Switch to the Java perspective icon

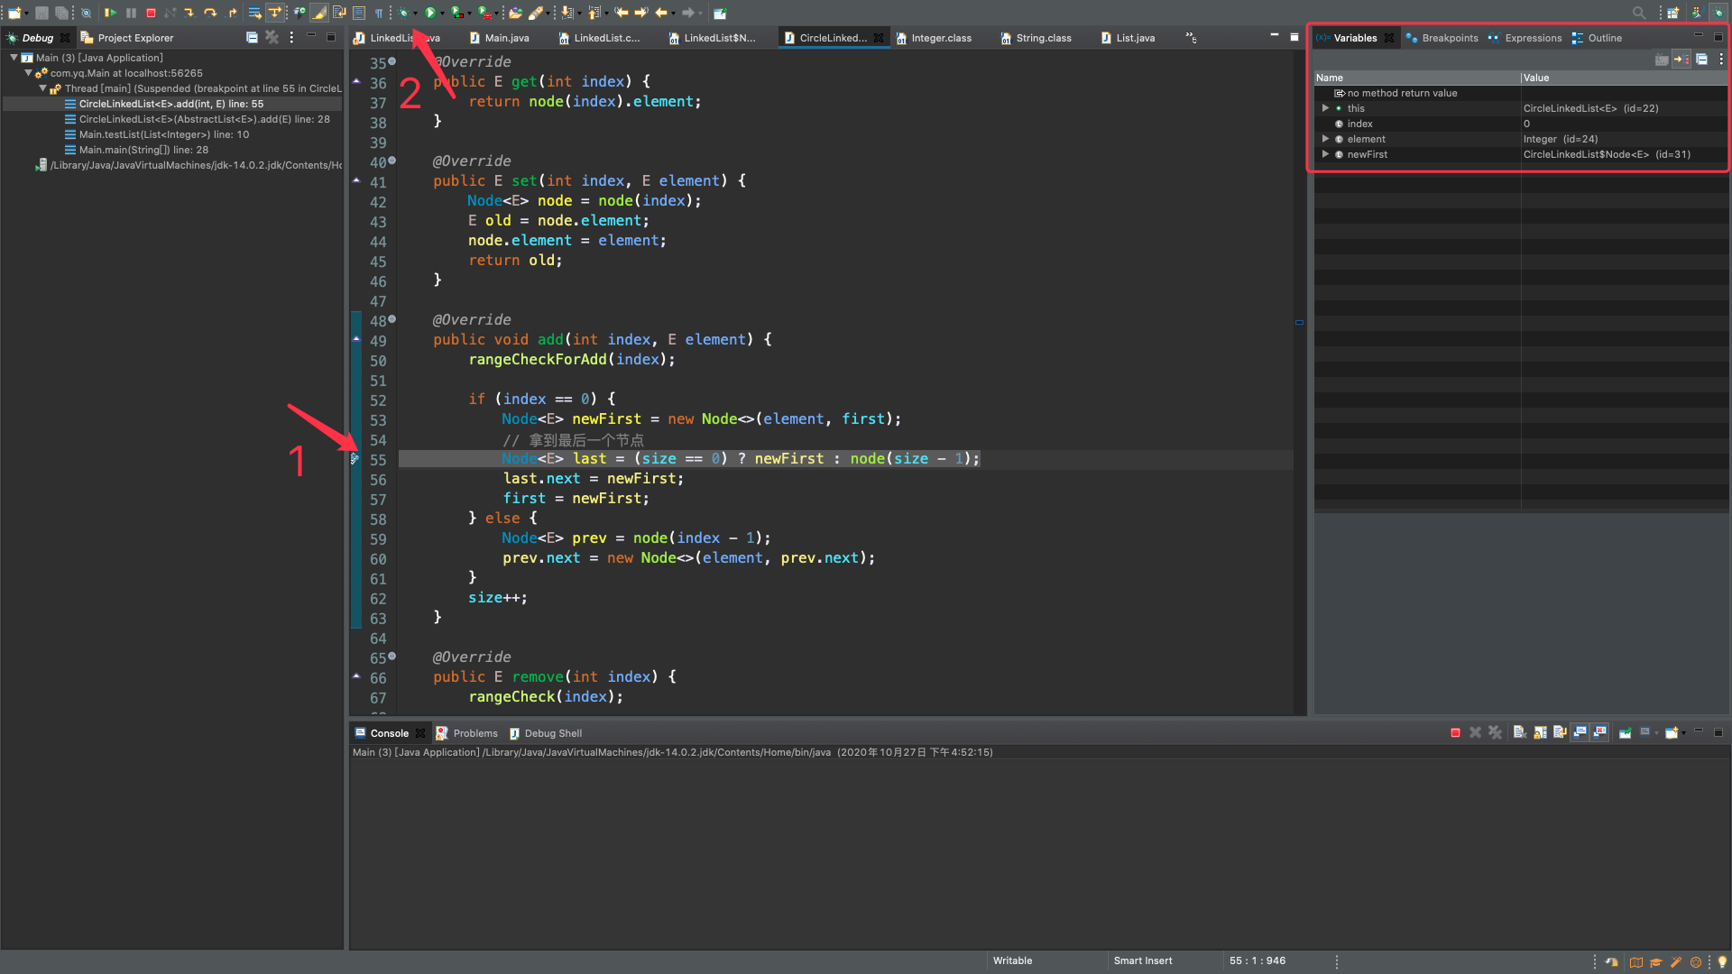coord(1696,13)
